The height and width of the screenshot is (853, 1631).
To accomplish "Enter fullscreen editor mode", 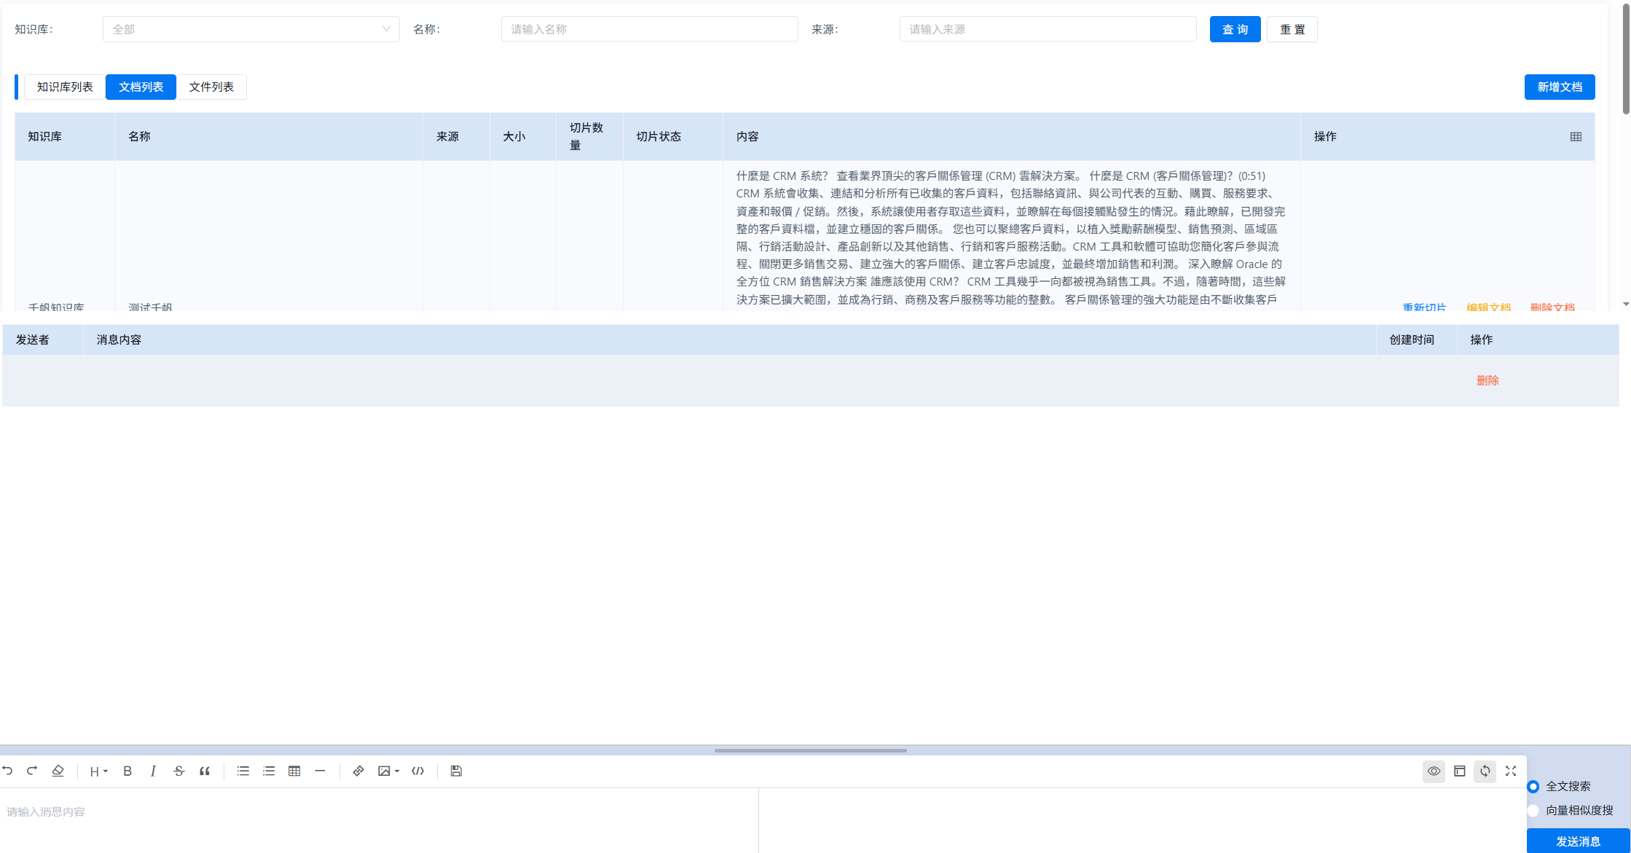I will coord(1511,771).
